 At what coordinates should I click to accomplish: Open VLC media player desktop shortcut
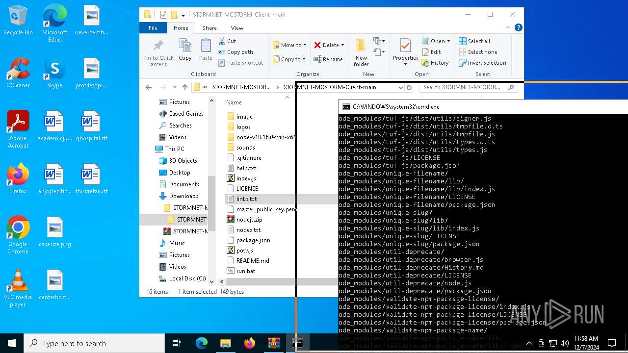18,288
